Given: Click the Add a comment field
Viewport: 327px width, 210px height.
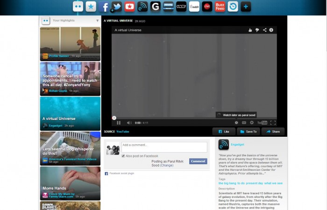Looking at the screenshot, I should pyautogui.click(x=163, y=147).
